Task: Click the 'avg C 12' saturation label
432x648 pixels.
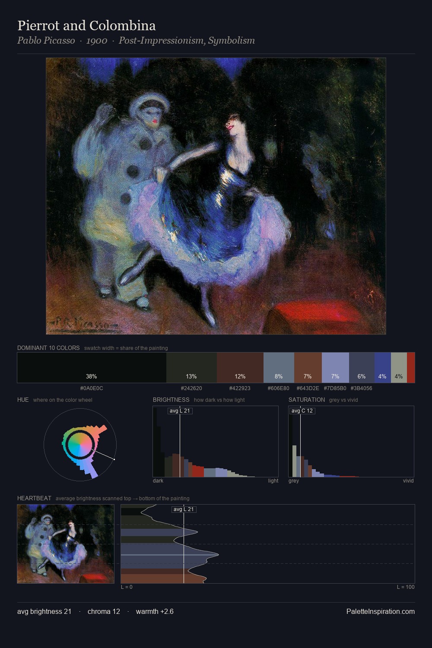Action: [302, 411]
